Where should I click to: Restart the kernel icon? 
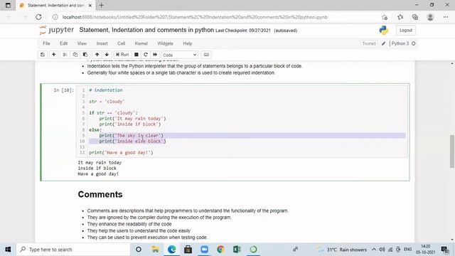click(146, 55)
